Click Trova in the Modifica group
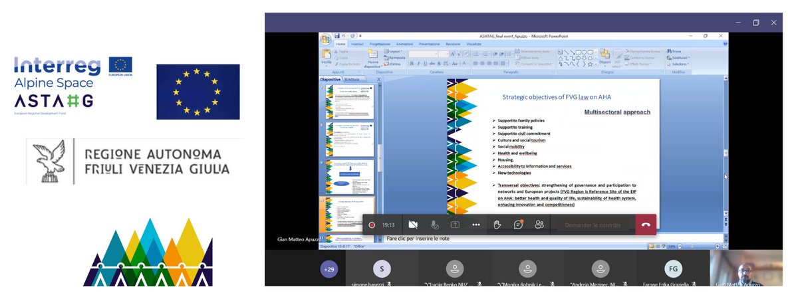Screen dimensions: 798x299 click(673, 51)
